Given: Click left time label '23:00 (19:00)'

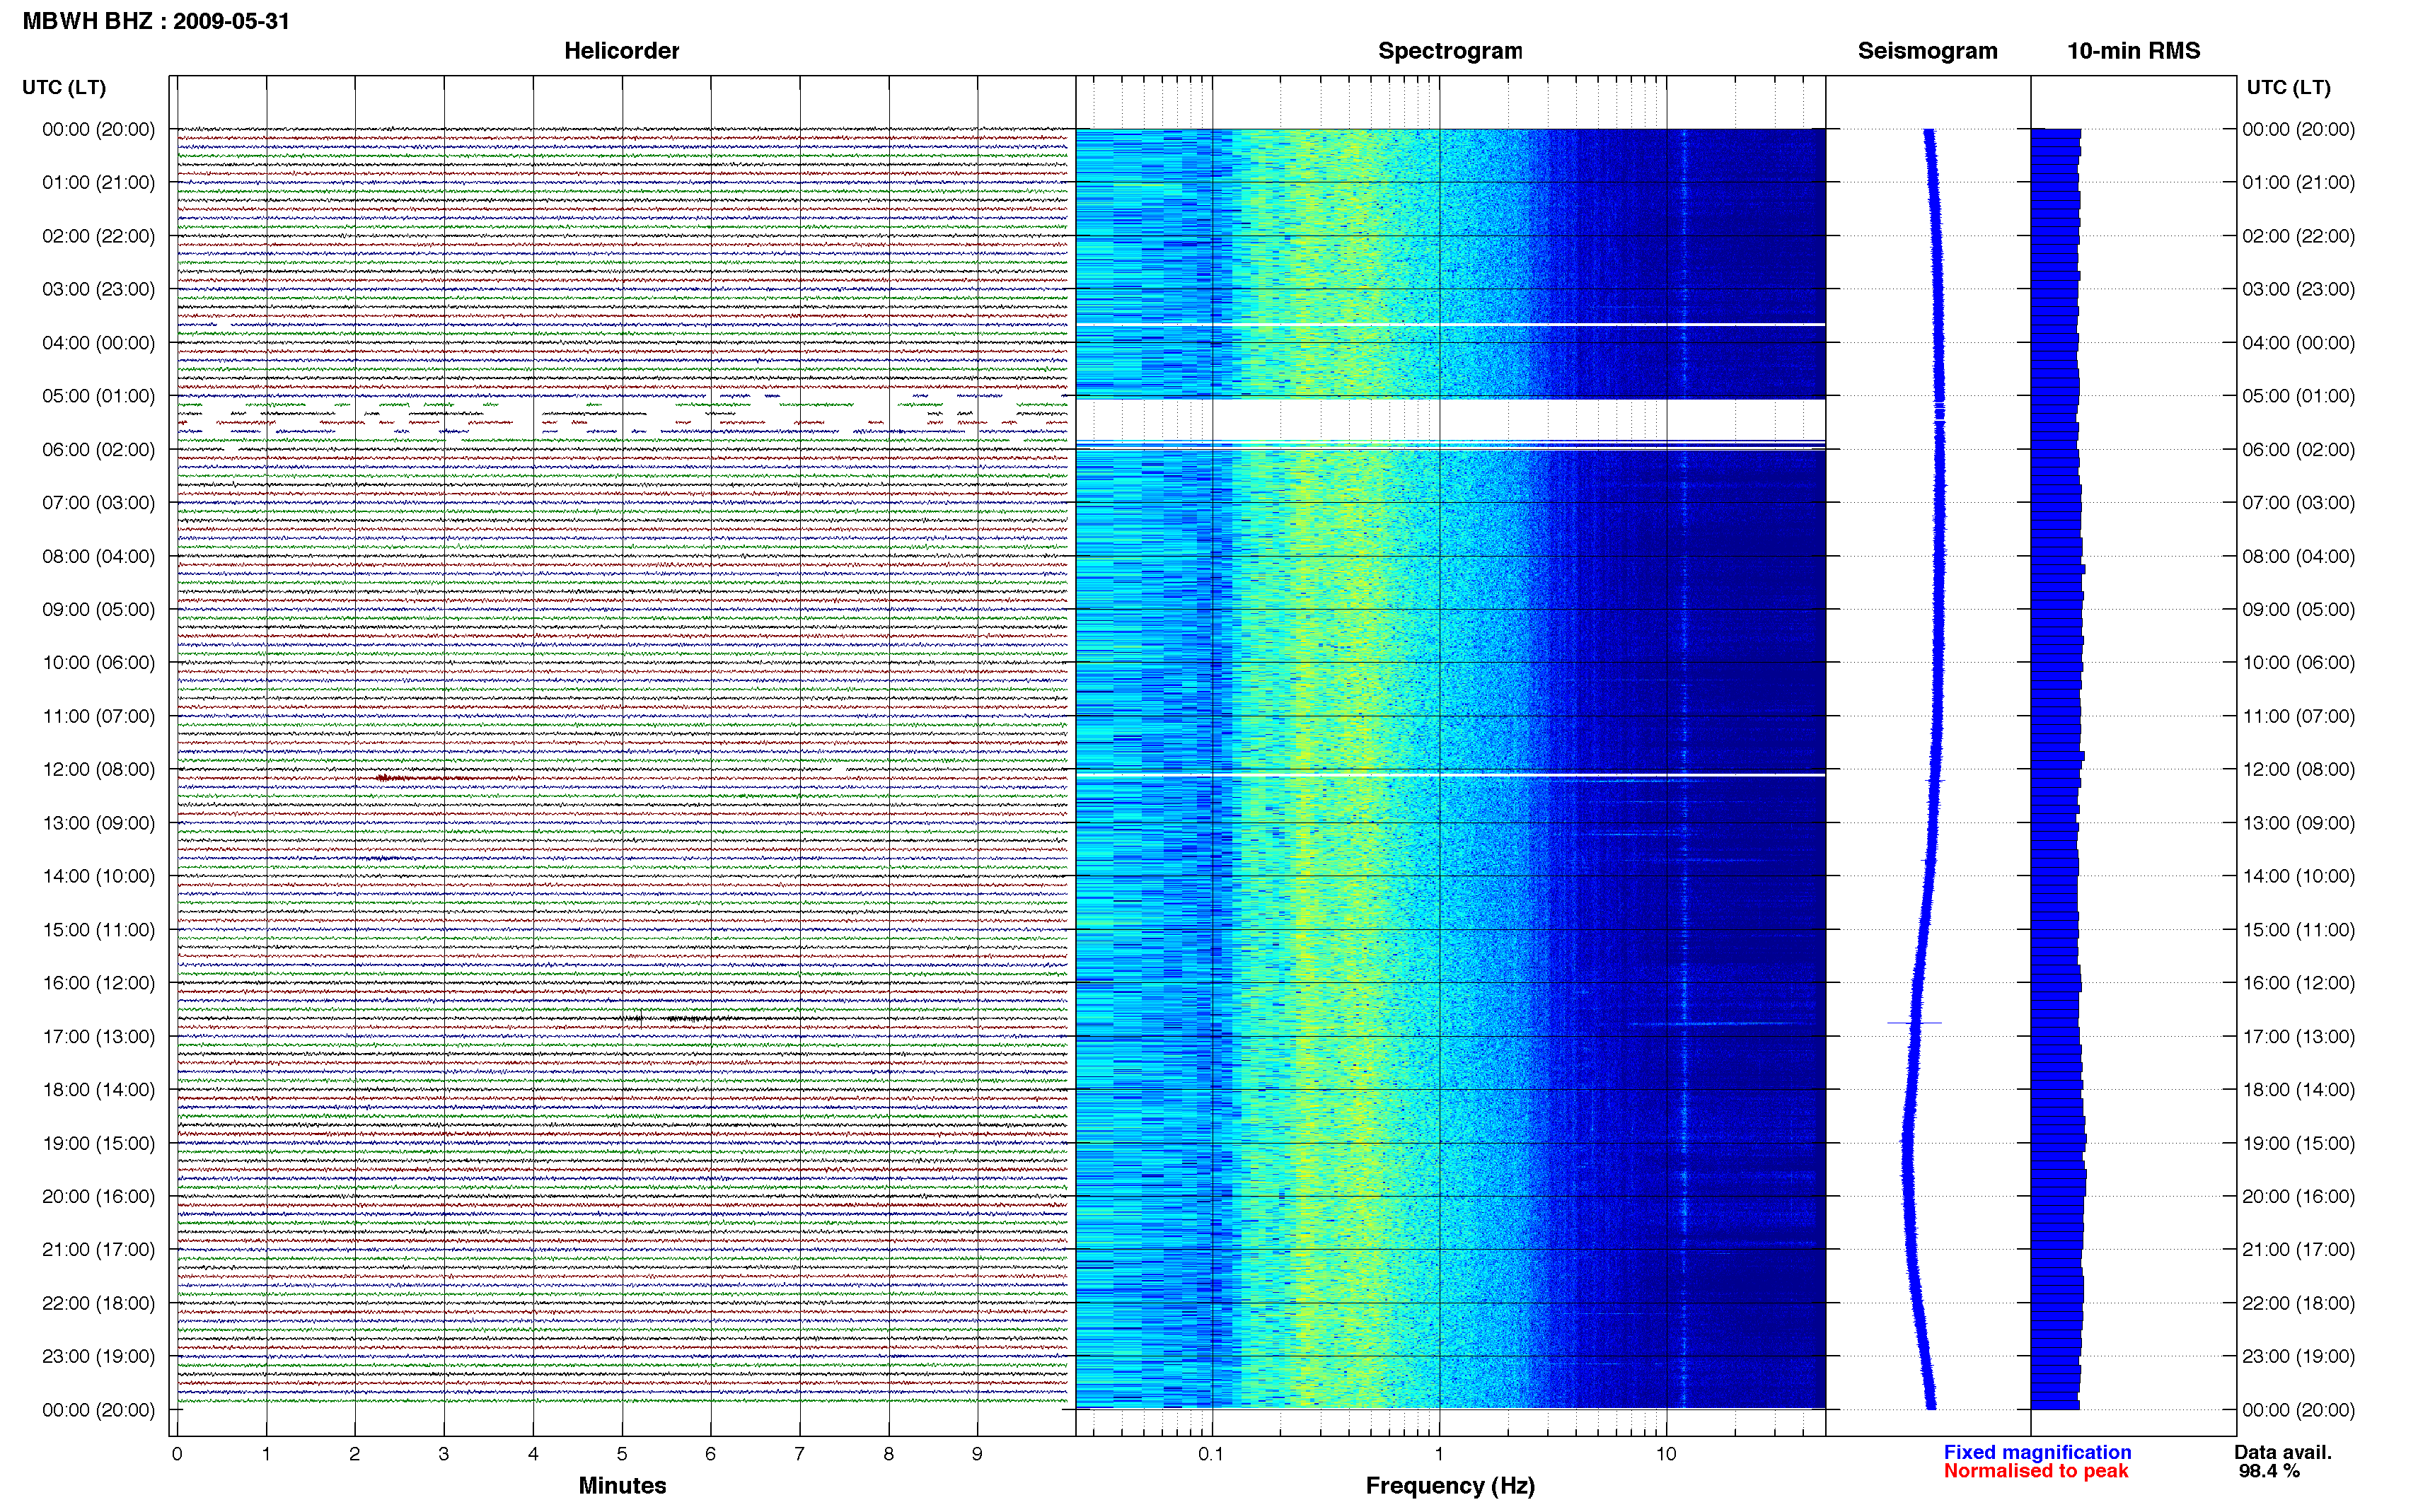Looking at the screenshot, I should [98, 1357].
